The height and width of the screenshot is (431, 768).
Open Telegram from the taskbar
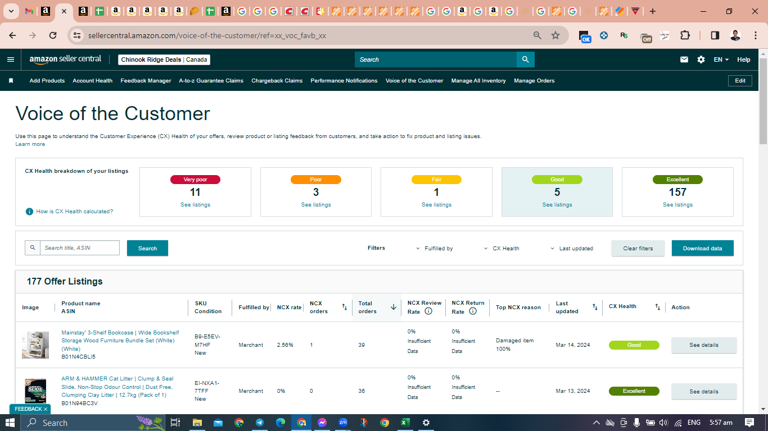(260, 423)
